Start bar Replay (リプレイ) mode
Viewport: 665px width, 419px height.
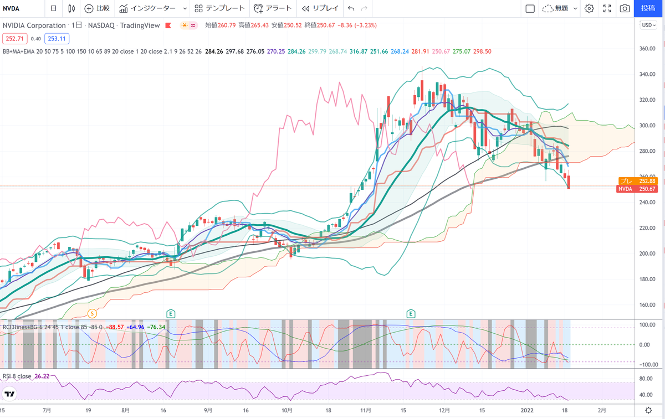pos(319,8)
